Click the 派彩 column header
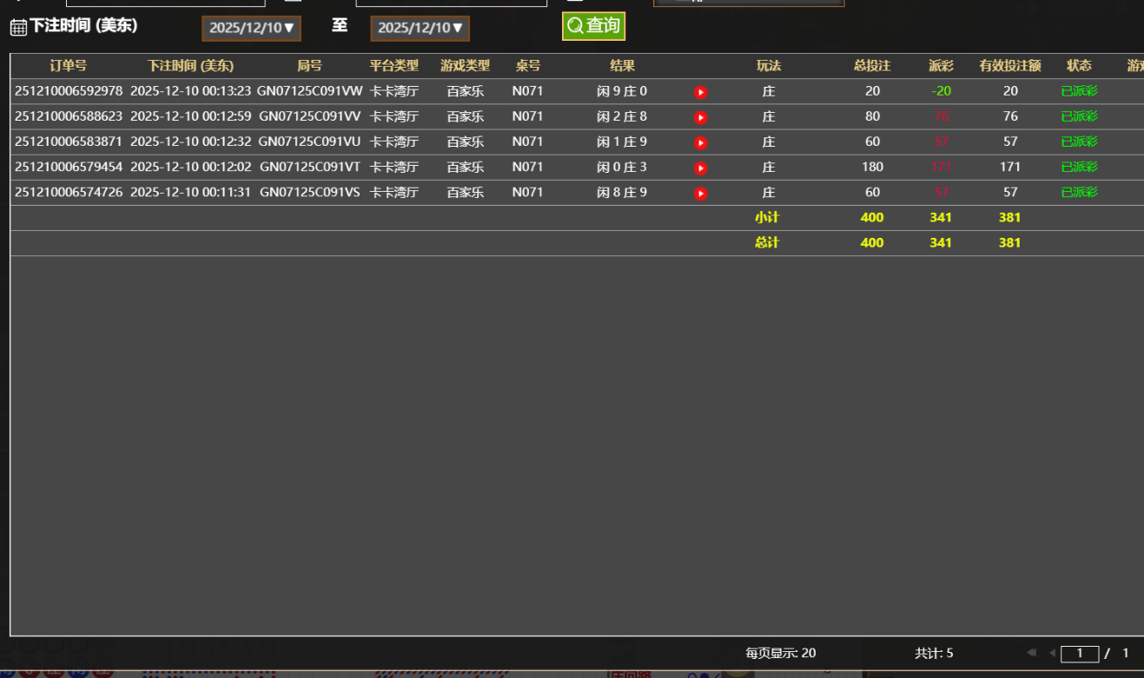The width and height of the screenshot is (1144, 678). (x=941, y=66)
